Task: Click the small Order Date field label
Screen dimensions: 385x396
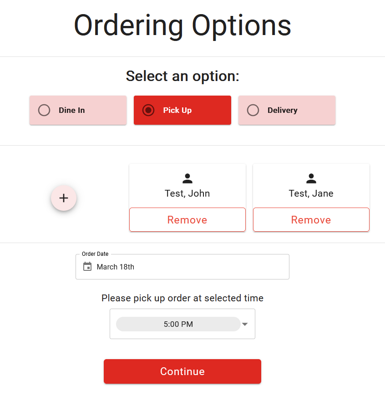Action: [x=95, y=254]
